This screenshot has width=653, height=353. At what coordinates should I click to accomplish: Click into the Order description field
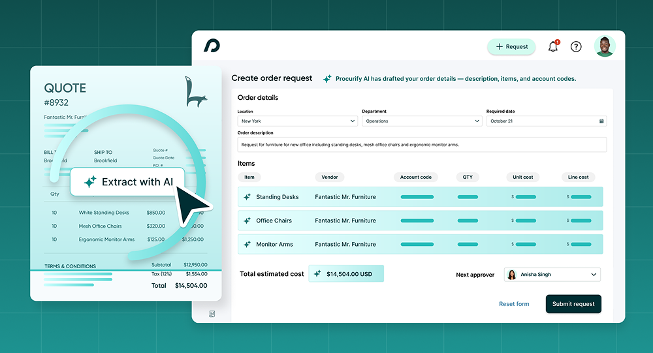point(421,145)
